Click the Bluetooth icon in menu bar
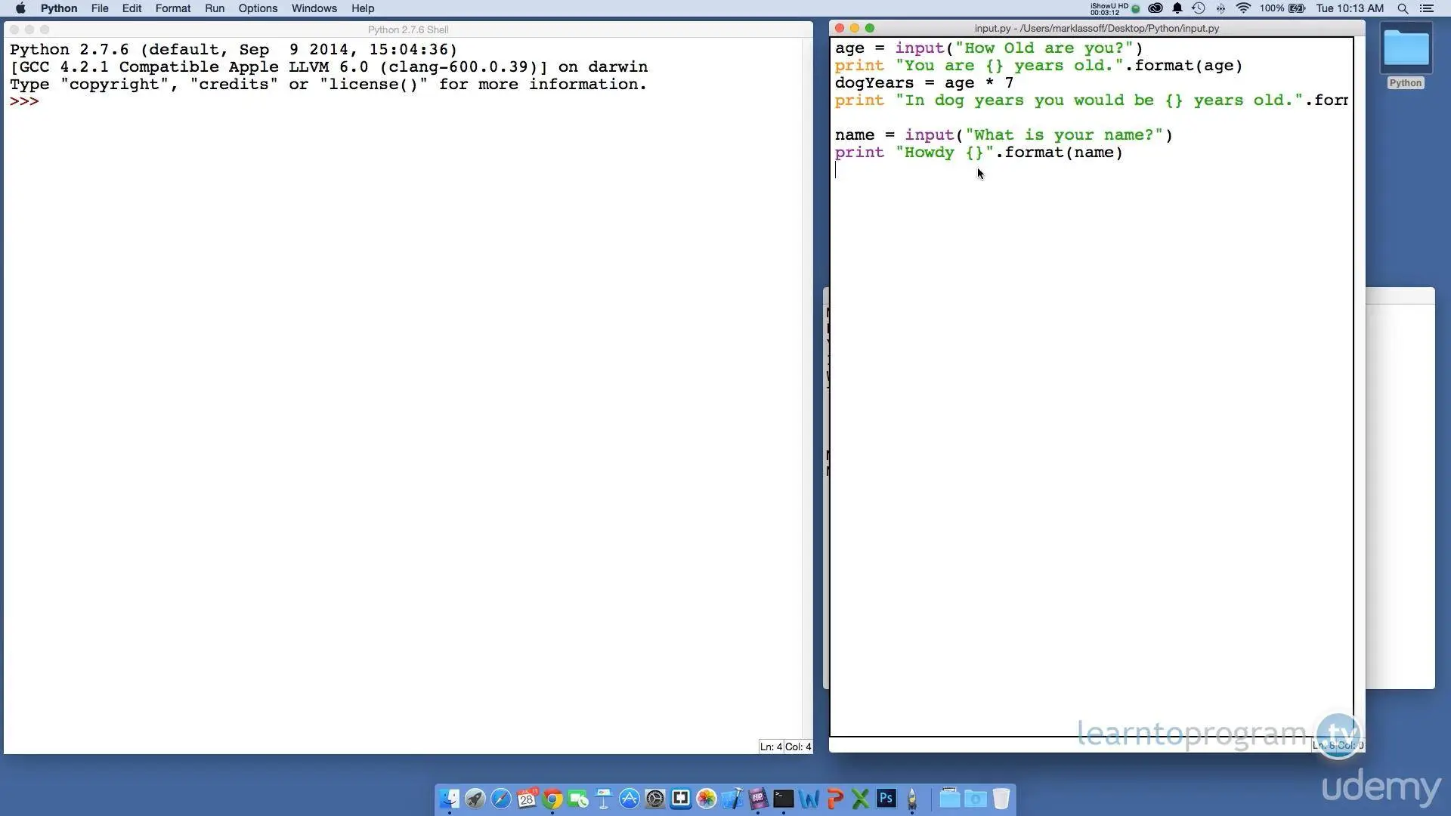 pos(1221,8)
